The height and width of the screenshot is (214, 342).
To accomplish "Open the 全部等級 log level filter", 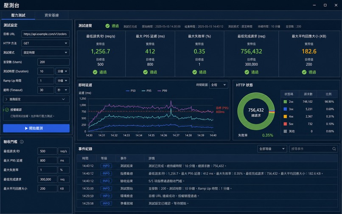I will coord(272,149).
